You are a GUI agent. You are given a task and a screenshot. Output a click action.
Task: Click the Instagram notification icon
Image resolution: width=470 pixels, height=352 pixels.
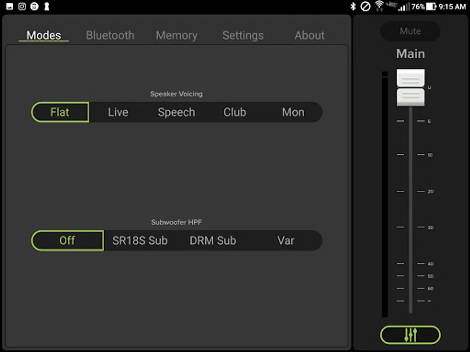(x=22, y=6)
